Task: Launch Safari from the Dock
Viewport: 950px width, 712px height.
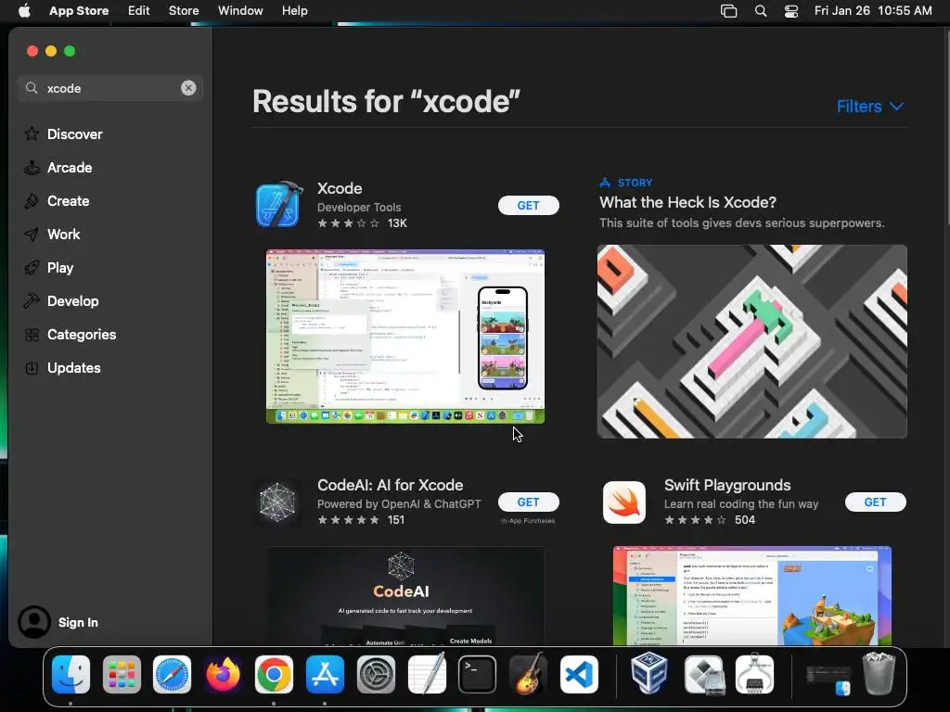Action: [172, 674]
